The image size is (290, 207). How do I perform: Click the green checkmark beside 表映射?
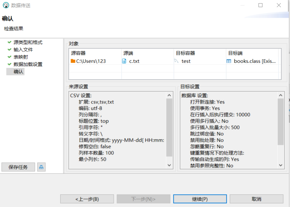click(9, 57)
